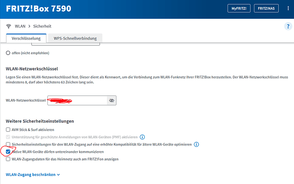Screen dimensions: 294x184
Task: Click label 'WLAN-Zugangsdaten für das Heimnetz auch am FRITZ!Fon anzeigen'
Action: click(x=65, y=159)
